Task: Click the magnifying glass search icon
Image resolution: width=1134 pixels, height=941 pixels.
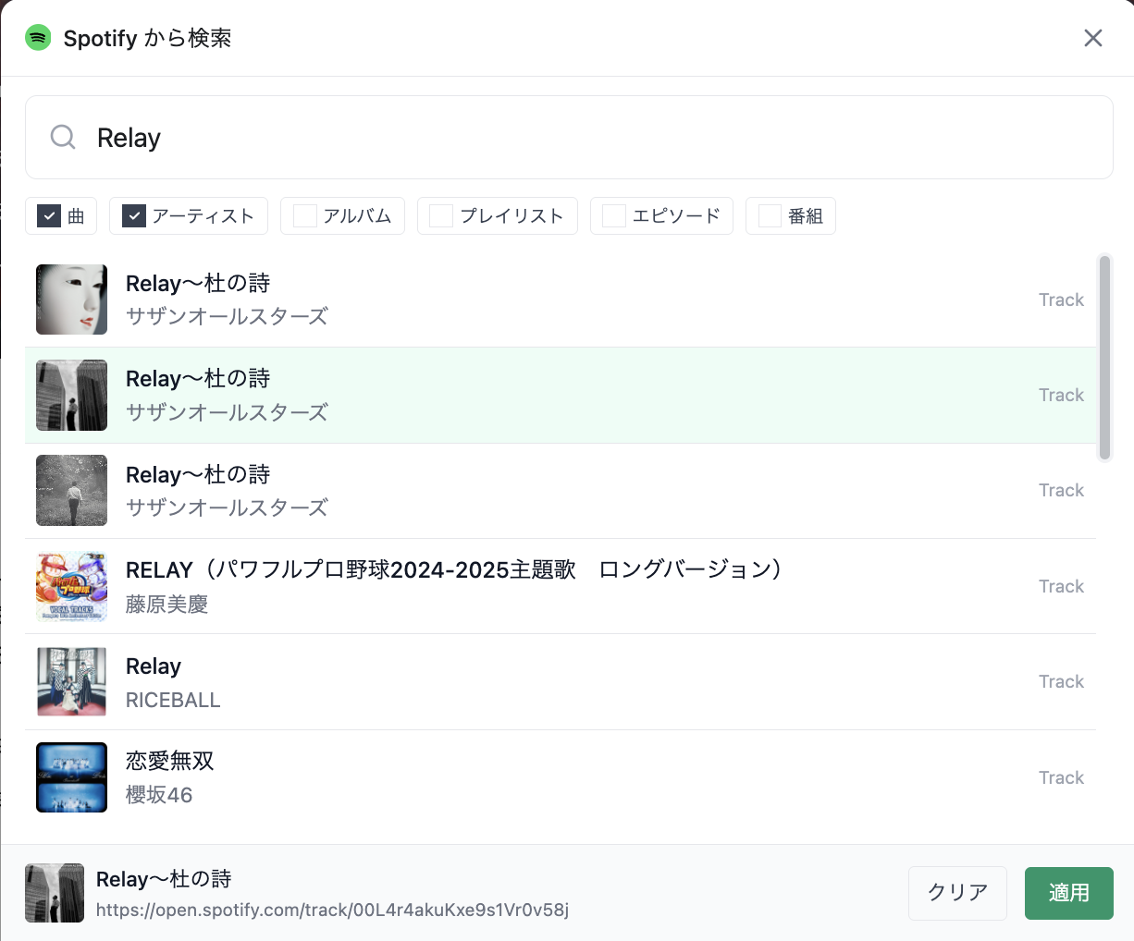Action: (63, 138)
